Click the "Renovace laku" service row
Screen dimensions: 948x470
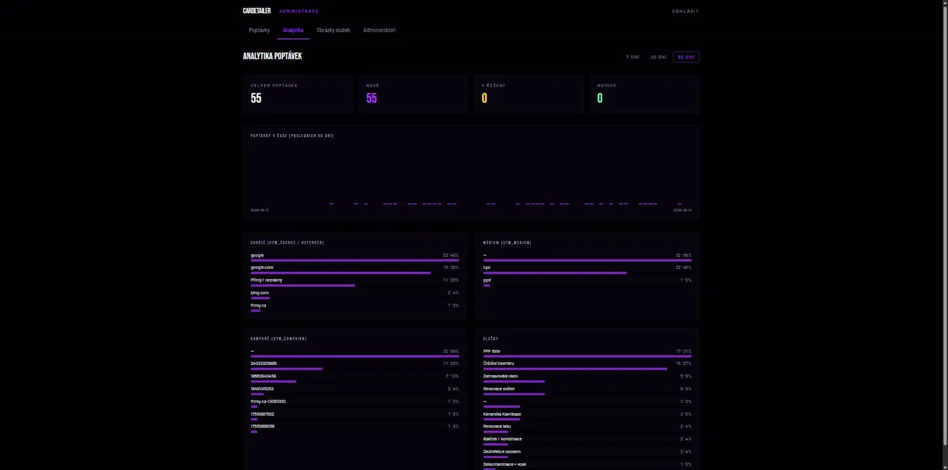coord(587,429)
